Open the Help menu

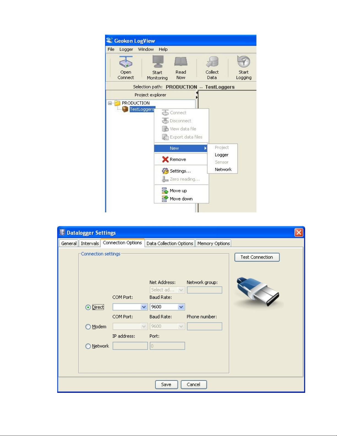pyautogui.click(x=163, y=49)
